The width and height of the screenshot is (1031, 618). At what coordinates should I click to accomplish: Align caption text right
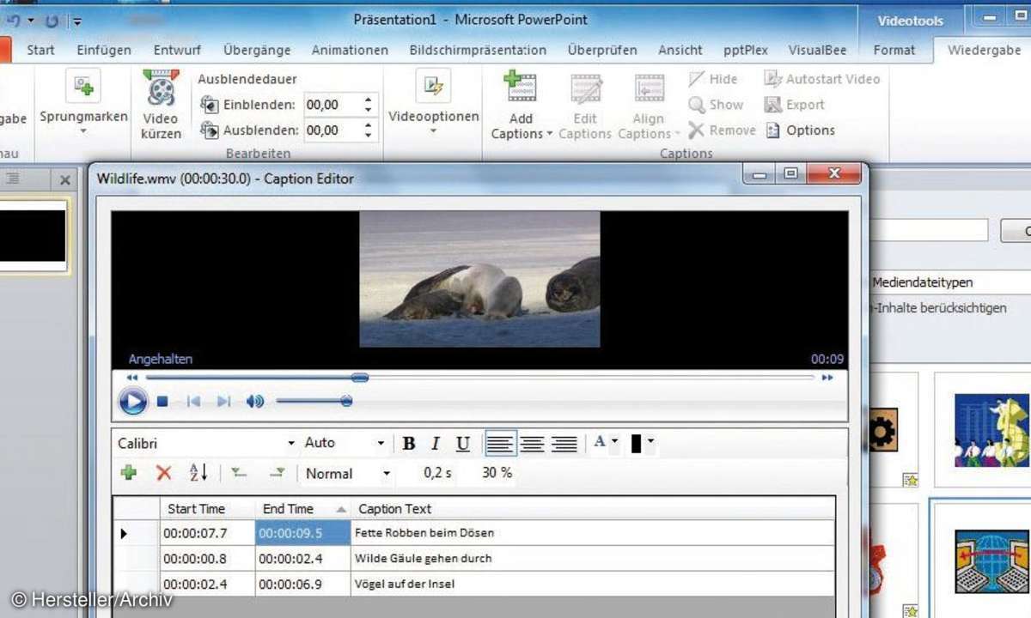[x=564, y=444]
